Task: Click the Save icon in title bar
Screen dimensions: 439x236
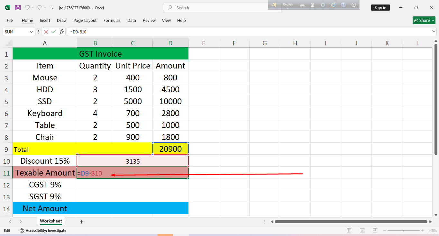Action: 18,8
